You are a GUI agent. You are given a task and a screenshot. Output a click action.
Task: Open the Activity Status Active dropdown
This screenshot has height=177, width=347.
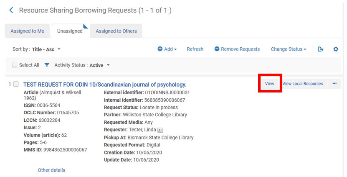coord(82,65)
